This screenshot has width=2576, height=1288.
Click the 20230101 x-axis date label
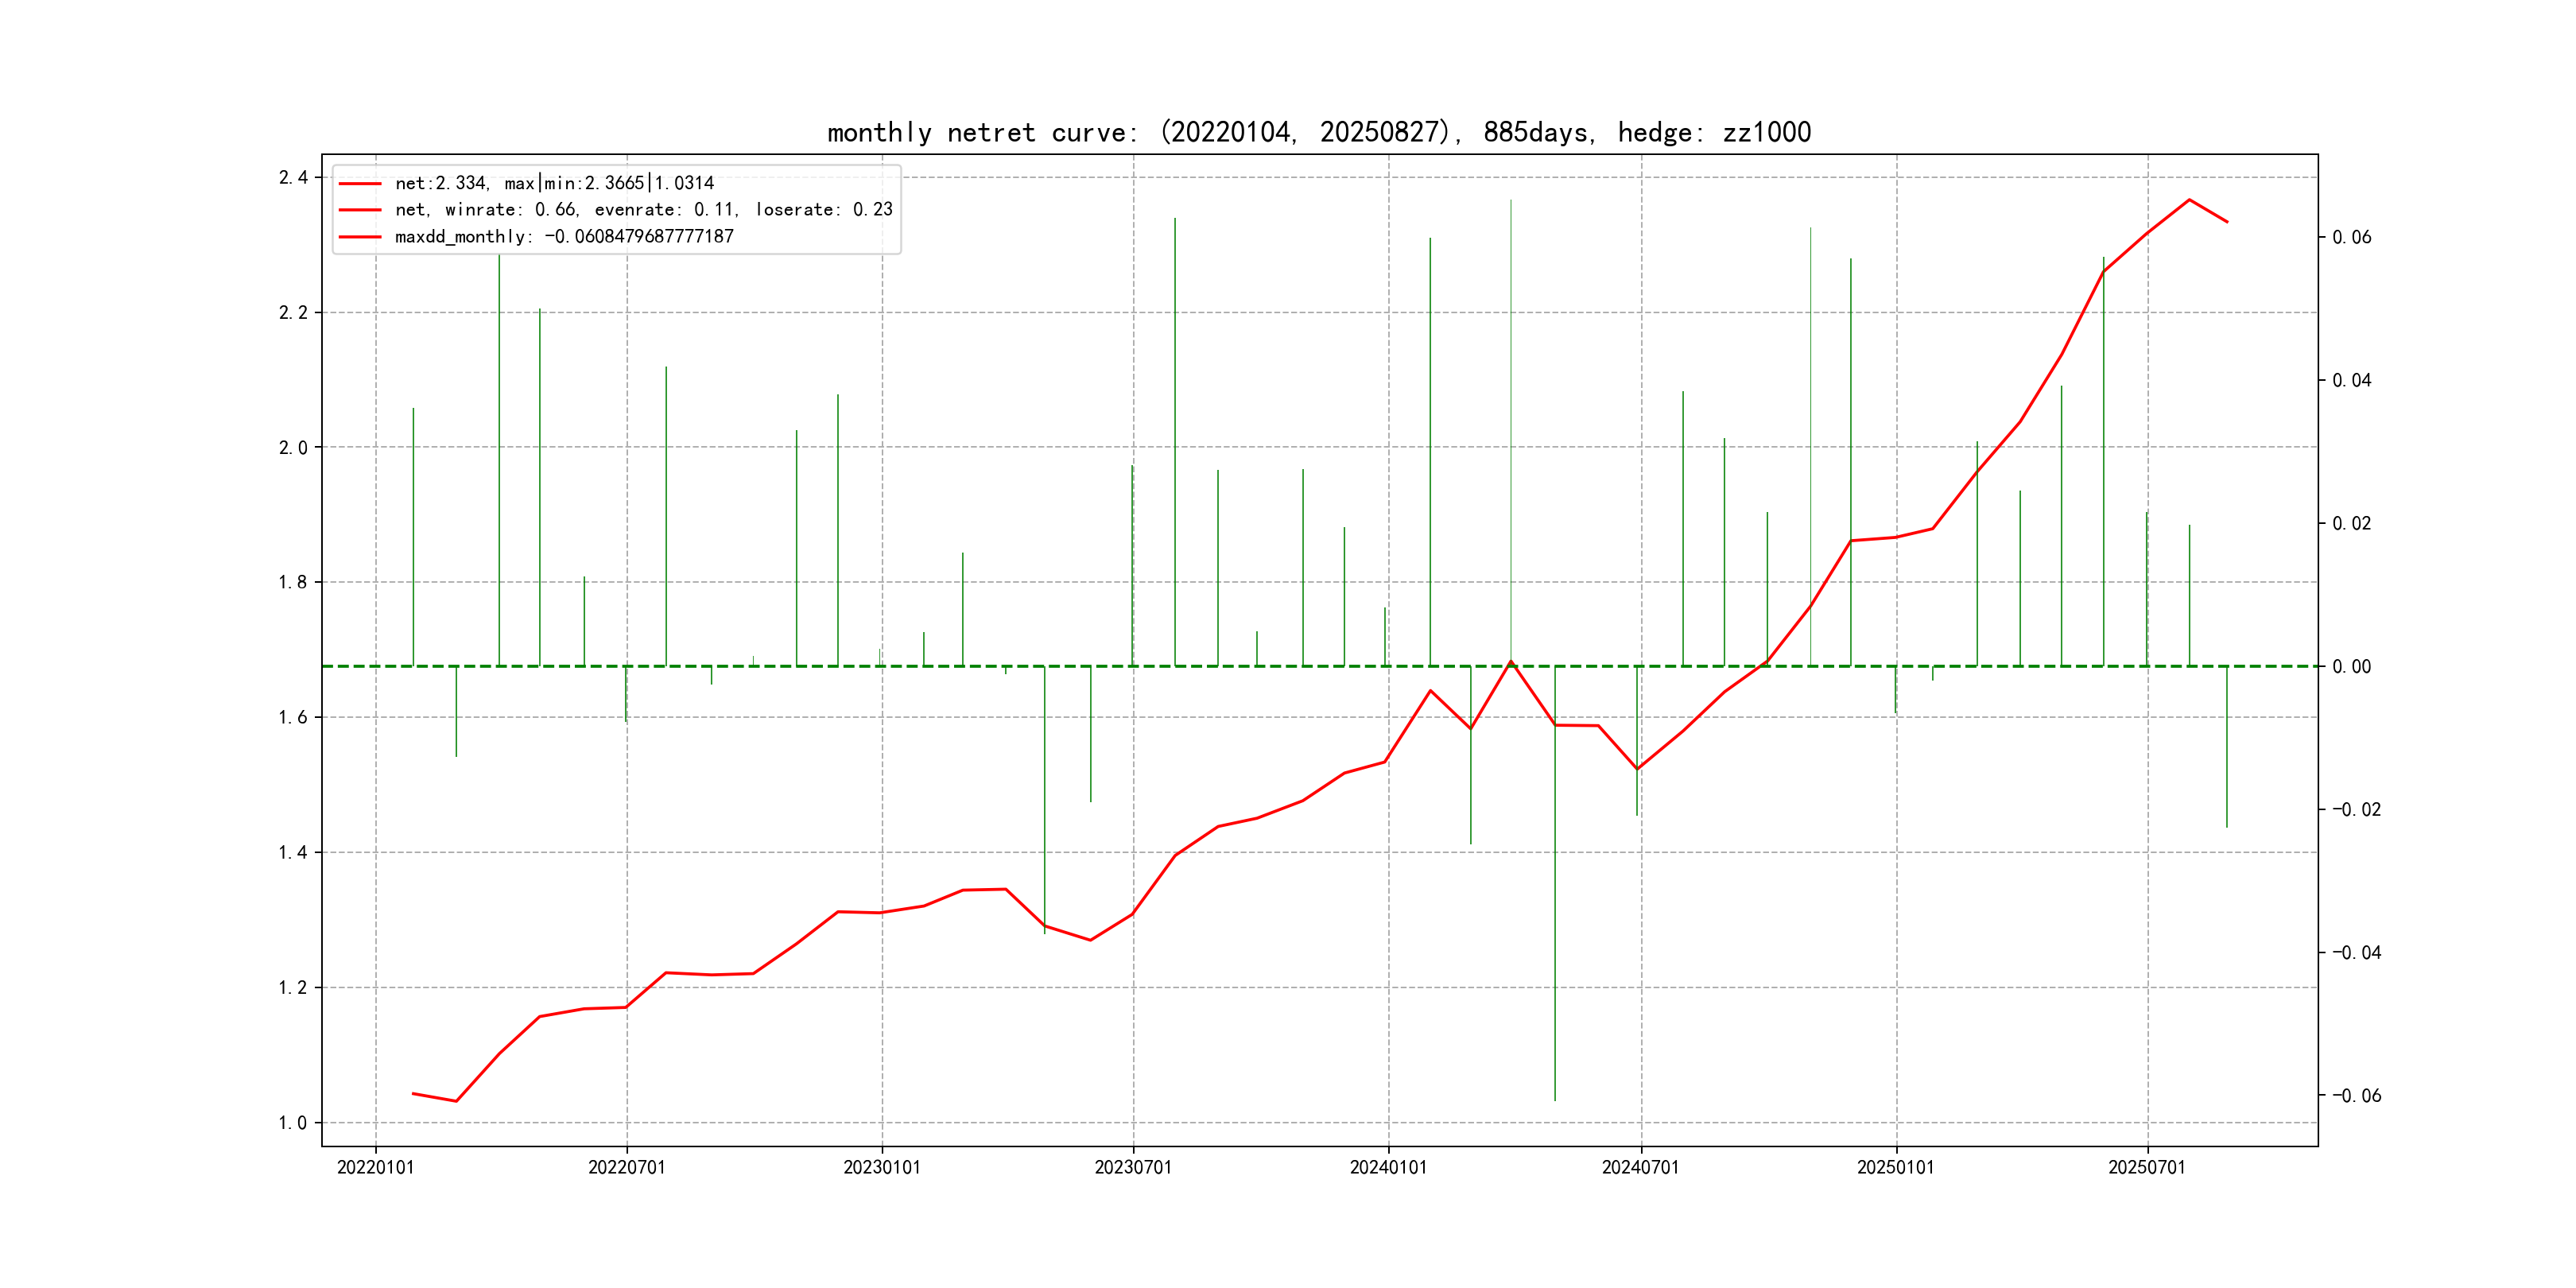881,1167
